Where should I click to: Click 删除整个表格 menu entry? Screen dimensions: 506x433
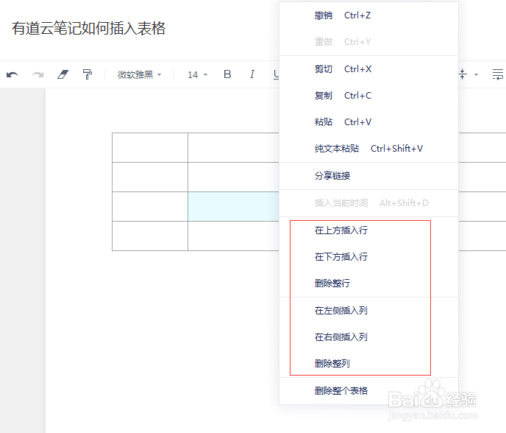[369, 391]
